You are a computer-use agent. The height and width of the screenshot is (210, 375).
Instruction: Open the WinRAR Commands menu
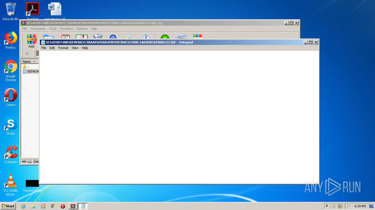[x=38, y=29]
